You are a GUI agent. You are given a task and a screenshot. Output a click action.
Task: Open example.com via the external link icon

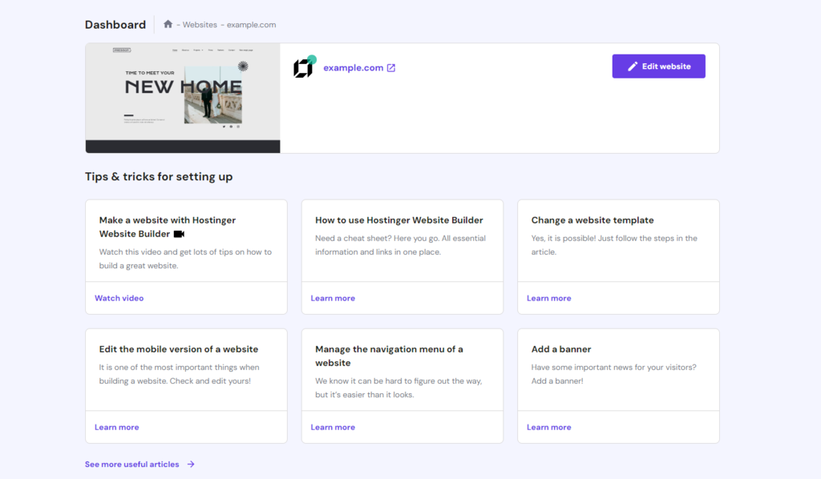click(x=391, y=67)
